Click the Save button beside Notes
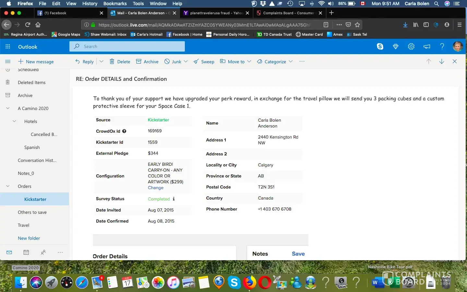Viewport: 467px width, 292px height. point(298,254)
